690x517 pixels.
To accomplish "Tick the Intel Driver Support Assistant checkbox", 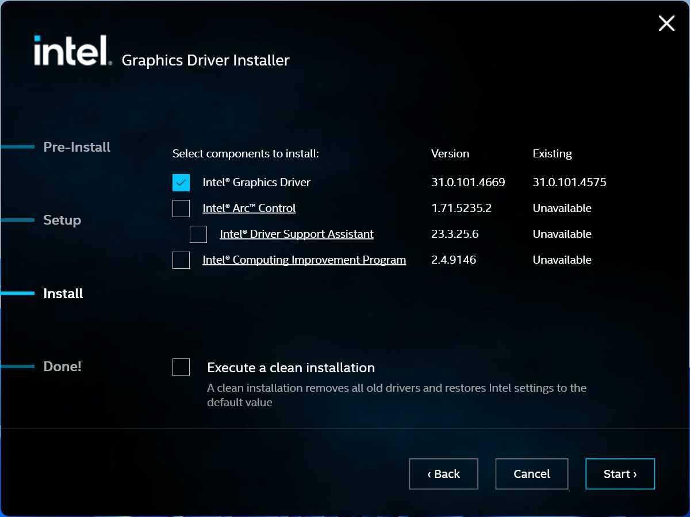I will (x=198, y=234).
